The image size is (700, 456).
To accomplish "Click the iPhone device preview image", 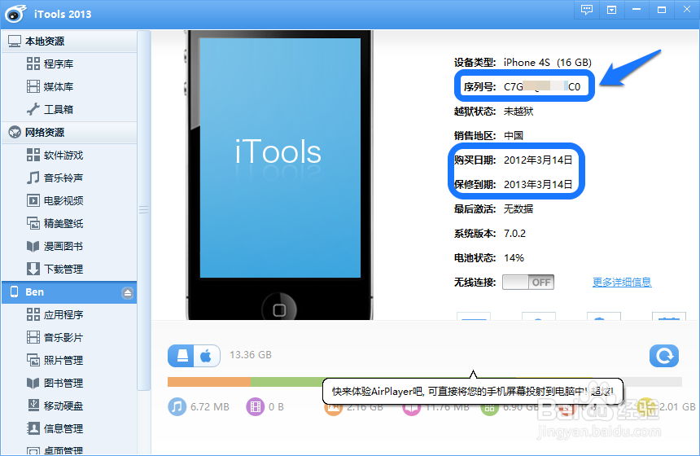I will [x=279, y=175].
